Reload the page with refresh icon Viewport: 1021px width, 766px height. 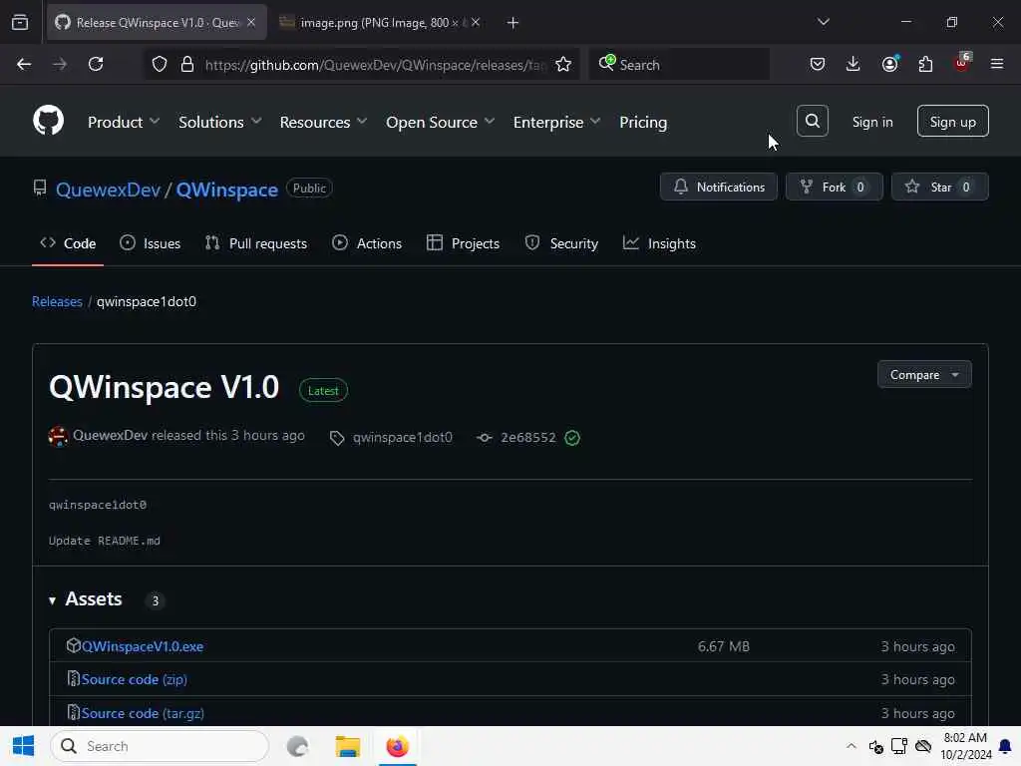coord(96,64)
